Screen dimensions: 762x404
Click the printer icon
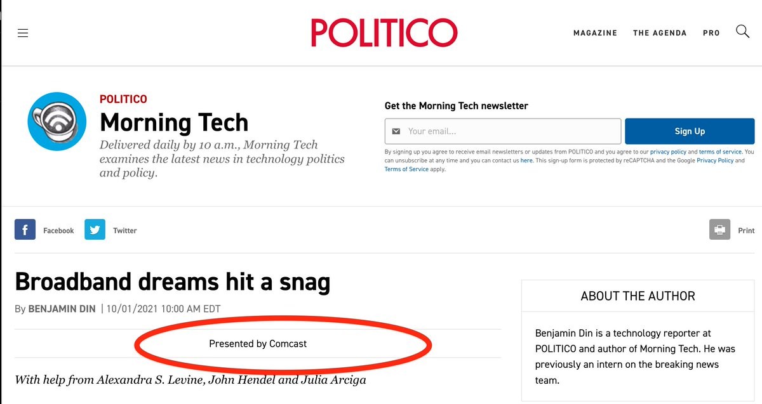coord(719,230)
